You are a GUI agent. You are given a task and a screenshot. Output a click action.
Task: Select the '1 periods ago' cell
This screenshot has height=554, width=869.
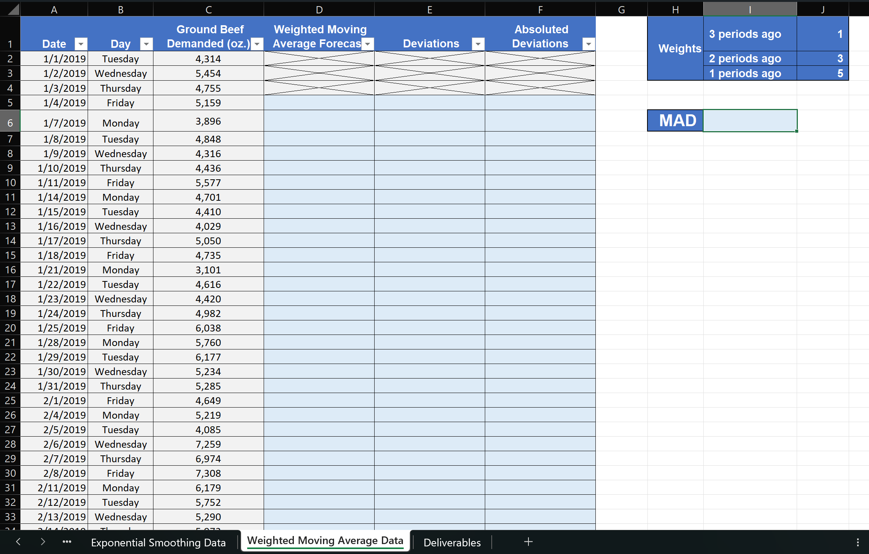pyautogui.click(x=750, y=73)
